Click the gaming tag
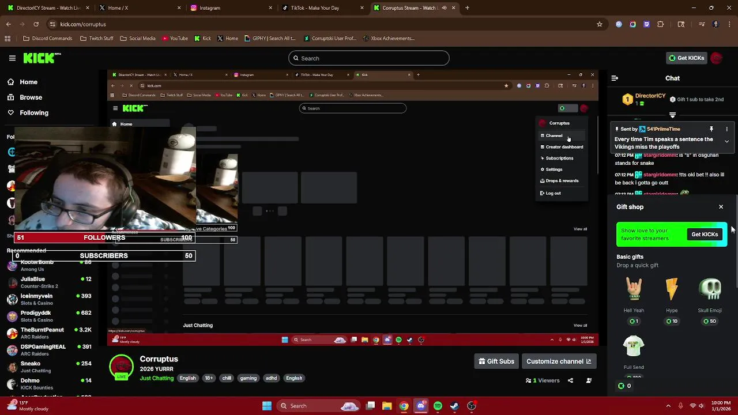The height and width of the screenshot is (415, 738). point(248,378)
